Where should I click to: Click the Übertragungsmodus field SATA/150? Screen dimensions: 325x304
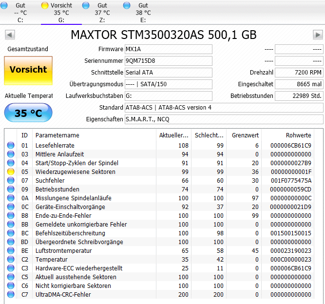point(169,84)
